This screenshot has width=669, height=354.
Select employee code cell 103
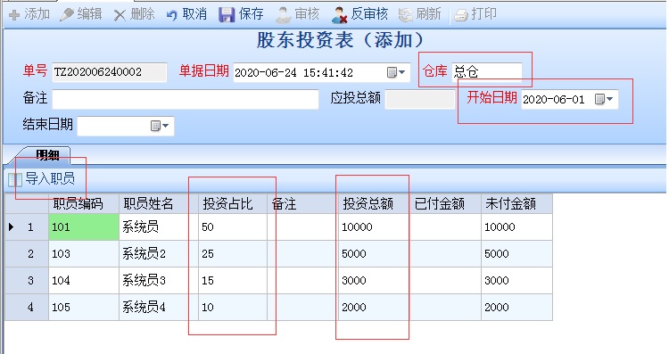[x=84, y=254]
